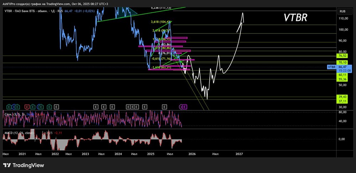Viewport: 356px width, 173px height.
Task: Click the large white VTBR title text
Action: (x=295, y=18)
